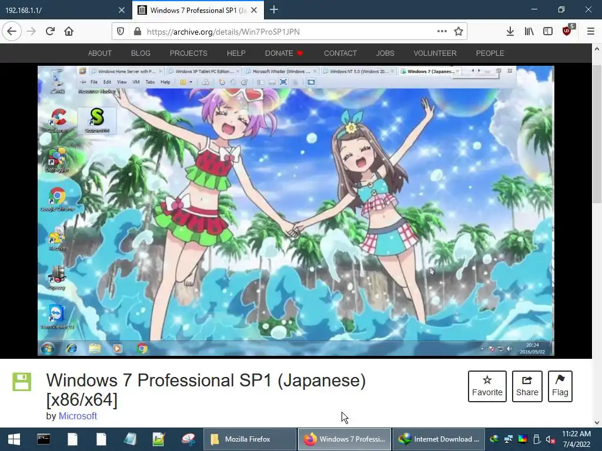Screen dimensions: 602x451
Task: Switch to Mozilla Firefox folder window
Action: pos(249,439)
